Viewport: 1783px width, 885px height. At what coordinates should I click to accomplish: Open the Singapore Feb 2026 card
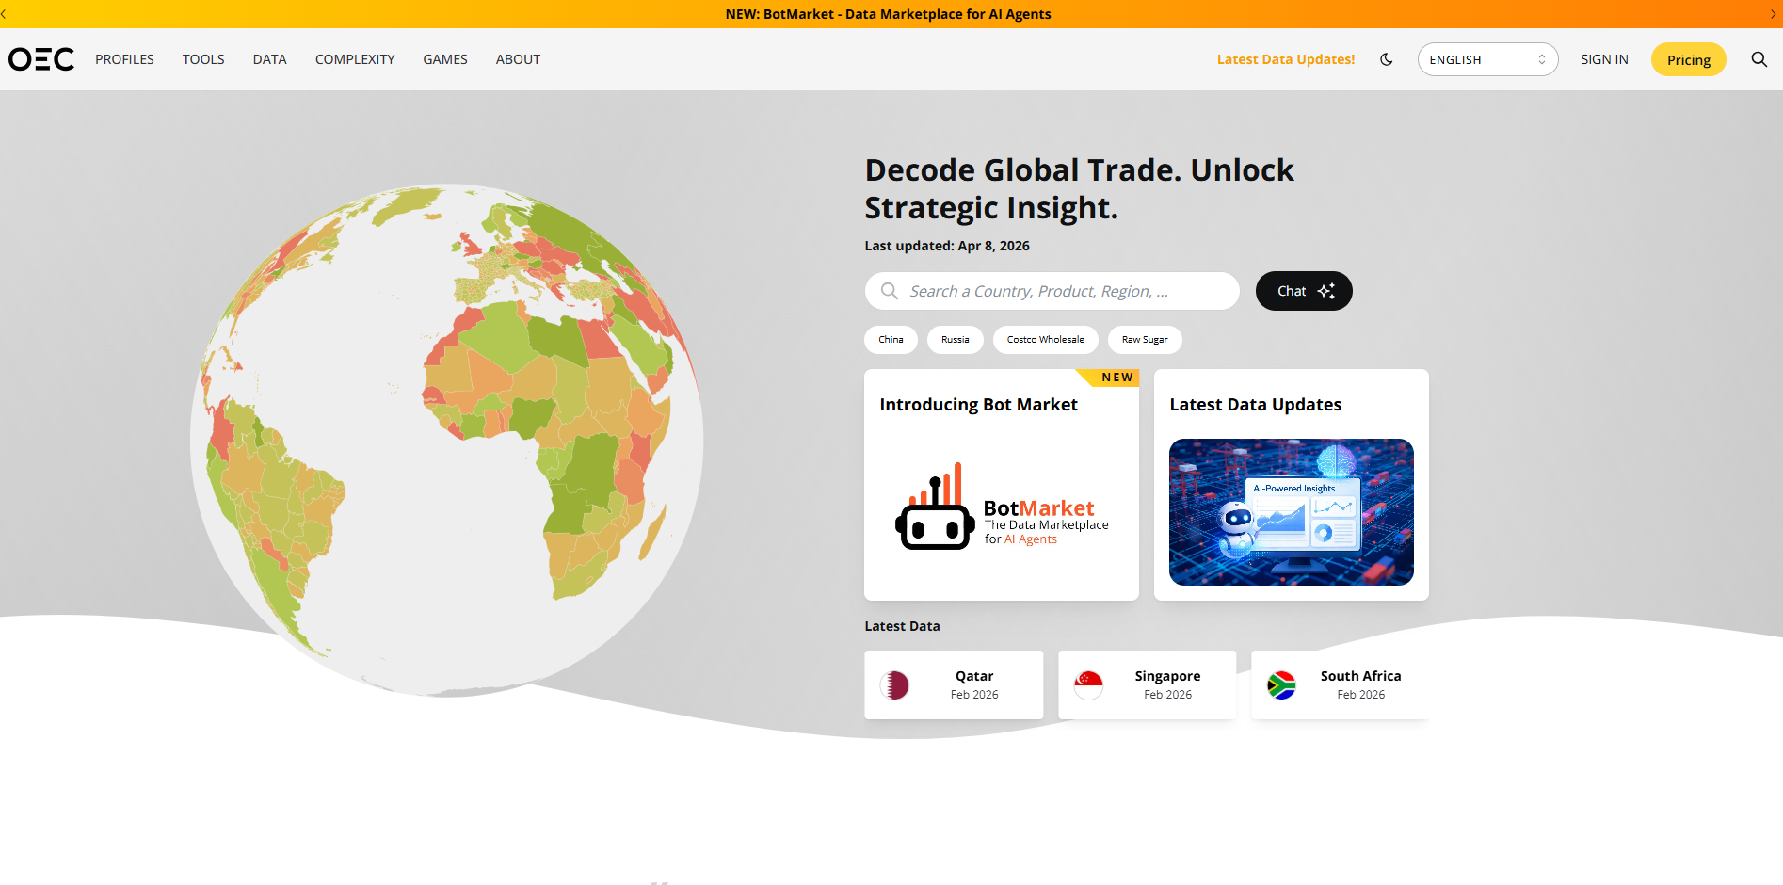pyautogui.click(x=1148, y=685)
